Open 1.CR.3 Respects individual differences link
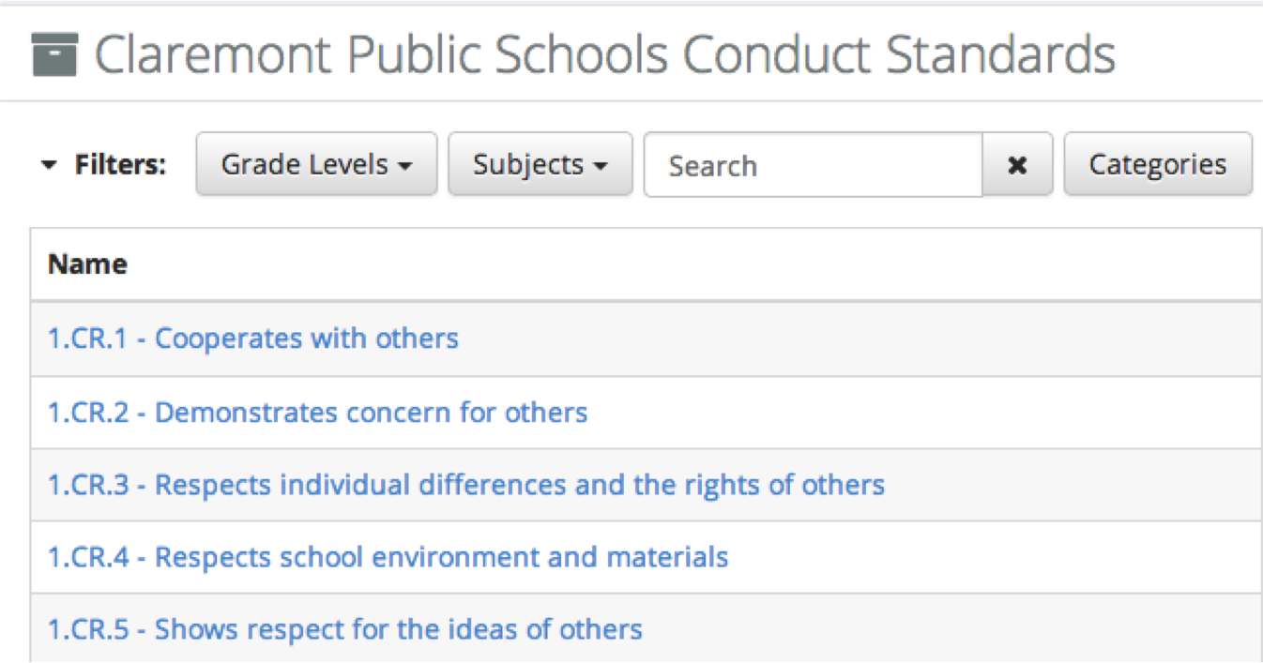The image size is (1263, 663). [466, 485]
